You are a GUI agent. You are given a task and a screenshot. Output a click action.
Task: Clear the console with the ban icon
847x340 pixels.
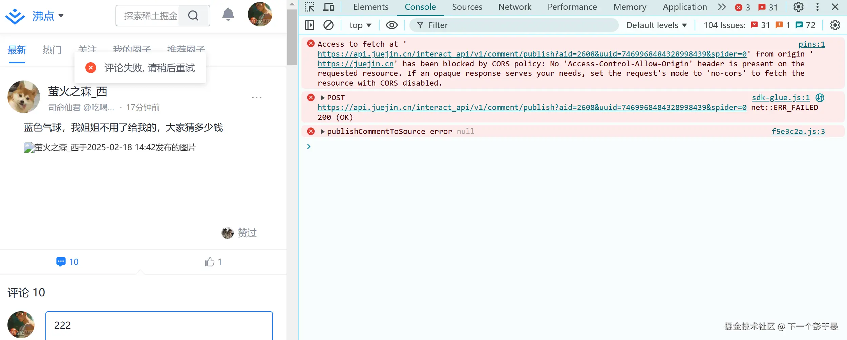[328, 25]
